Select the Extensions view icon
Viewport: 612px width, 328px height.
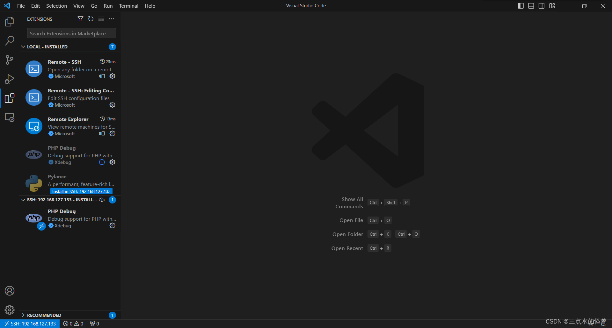pyautogui.click(x=10, y=98)
